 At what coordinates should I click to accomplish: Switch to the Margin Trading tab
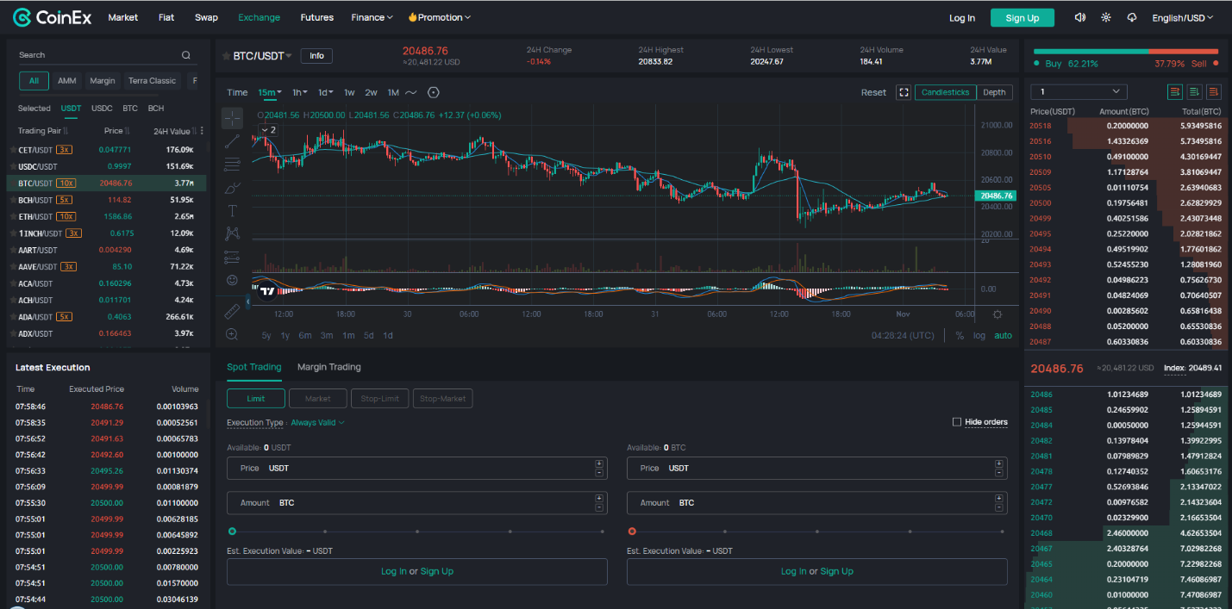(x=328, y=367)
